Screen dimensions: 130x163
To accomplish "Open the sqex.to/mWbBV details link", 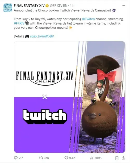I will tap(42, 36).
